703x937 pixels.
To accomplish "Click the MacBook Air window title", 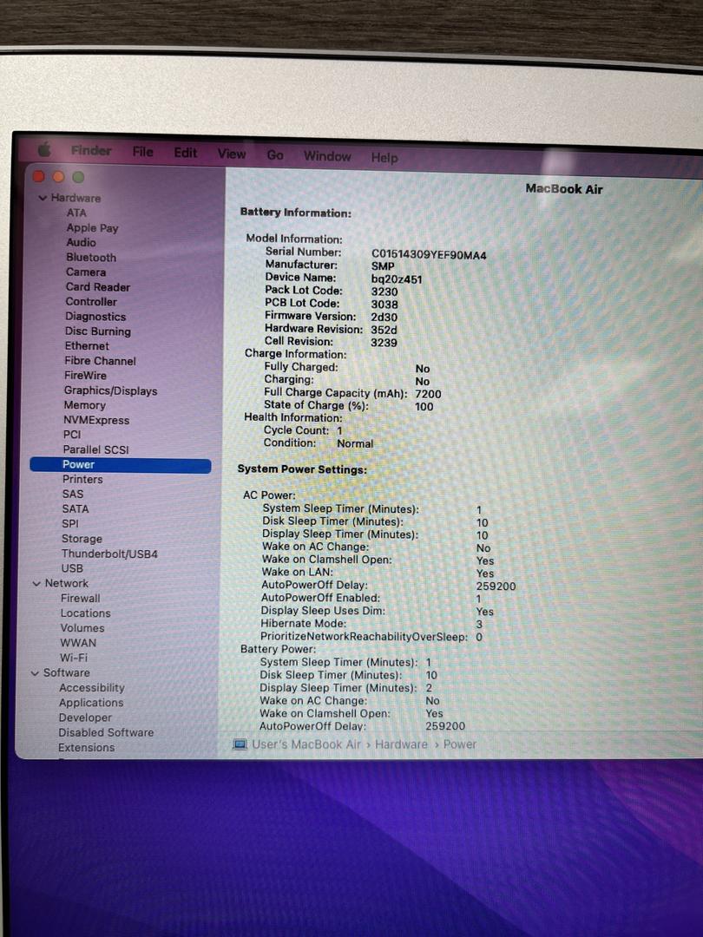I will [x=564, y=189].
